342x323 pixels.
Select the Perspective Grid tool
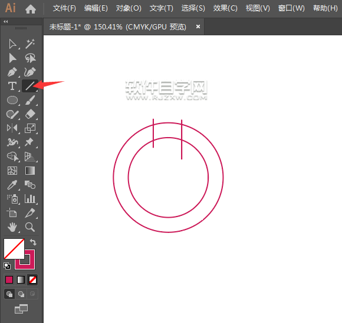pyautogui.click(x=30, y=156)
